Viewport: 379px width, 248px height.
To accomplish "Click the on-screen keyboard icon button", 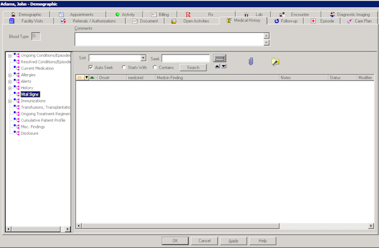I will coord(219,58).
